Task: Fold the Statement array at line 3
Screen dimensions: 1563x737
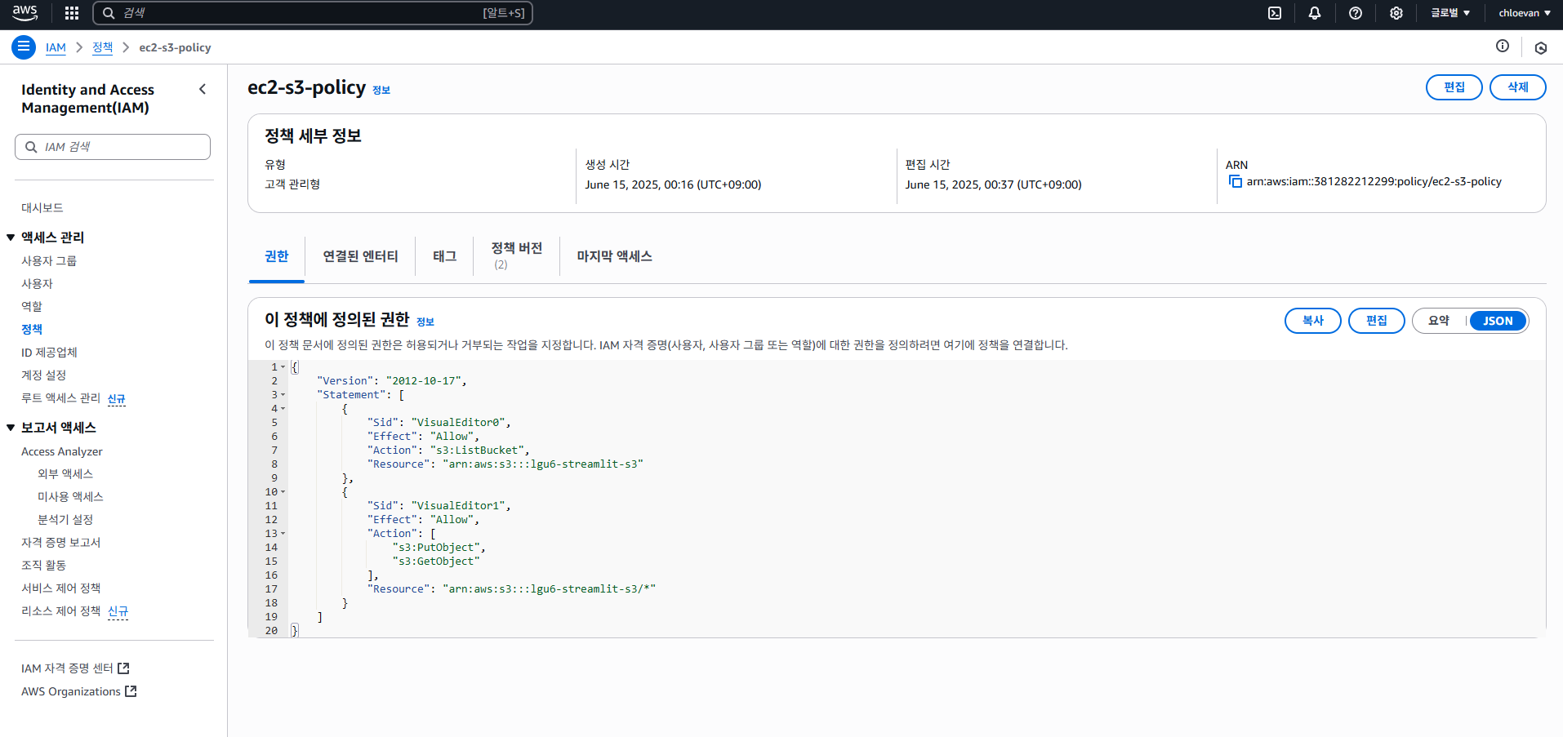Action: tap(283, 395)
